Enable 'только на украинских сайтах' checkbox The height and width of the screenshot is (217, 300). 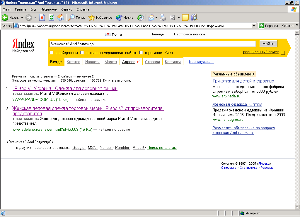pos(82,52)
